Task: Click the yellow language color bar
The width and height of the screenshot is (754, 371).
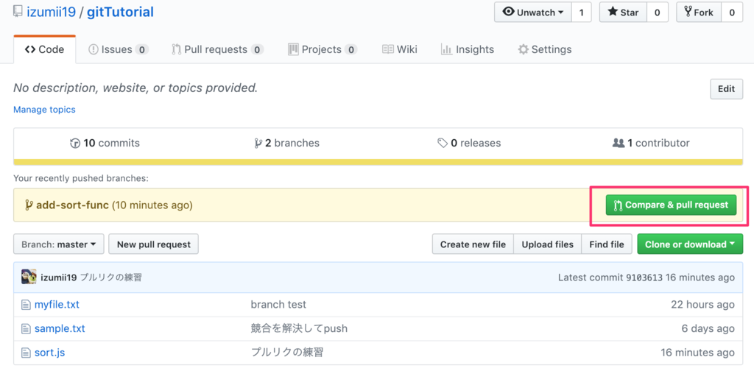Action: (x=378, y=163)
